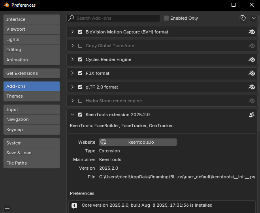Switch to the Themes section
Screen dimensions: 260x213
tap(32, 96)
